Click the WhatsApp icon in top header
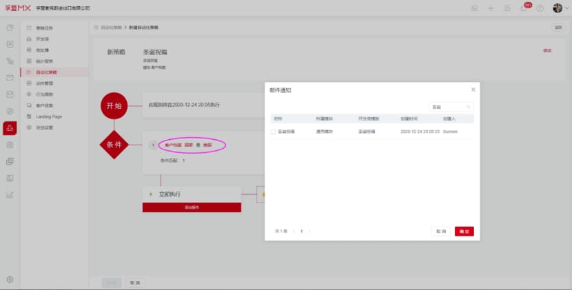 click(x=474, y=8)
